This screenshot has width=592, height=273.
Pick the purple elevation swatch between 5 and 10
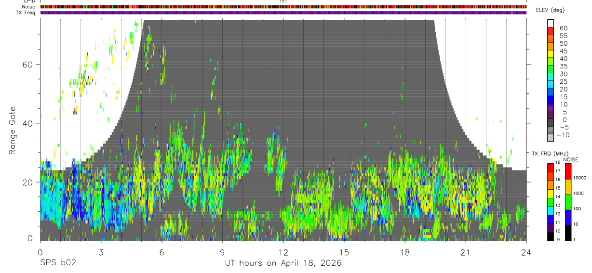click(551, 106)
